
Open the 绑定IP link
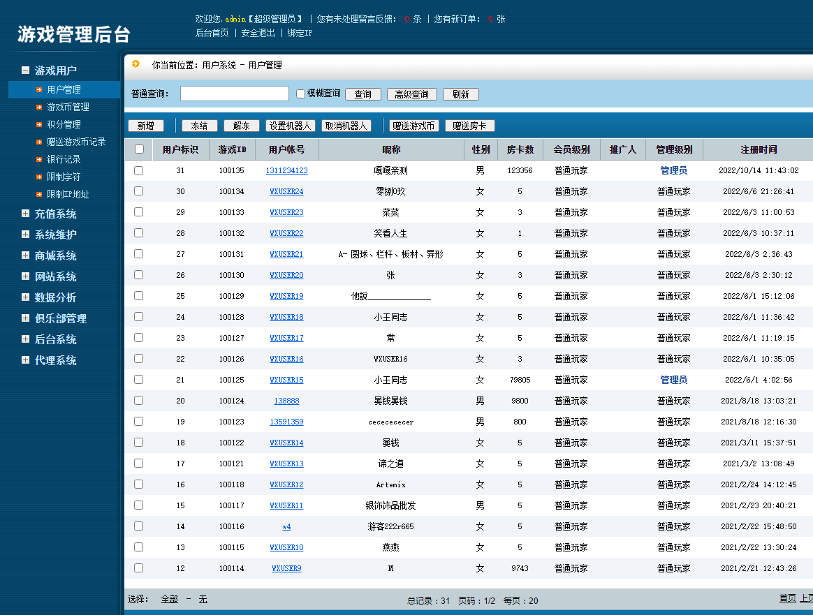tap(300, 33)
